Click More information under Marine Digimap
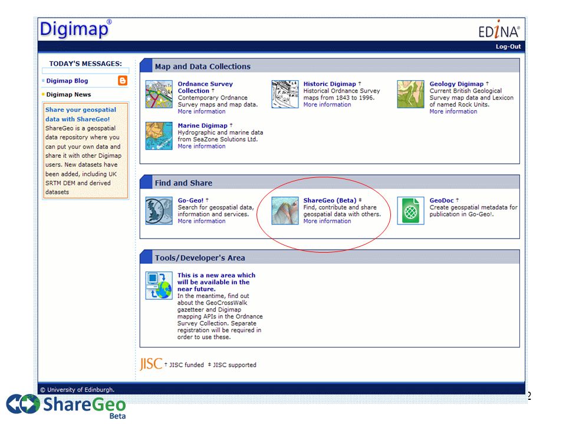This screenshot has width=566, height=424. point(202,146)
